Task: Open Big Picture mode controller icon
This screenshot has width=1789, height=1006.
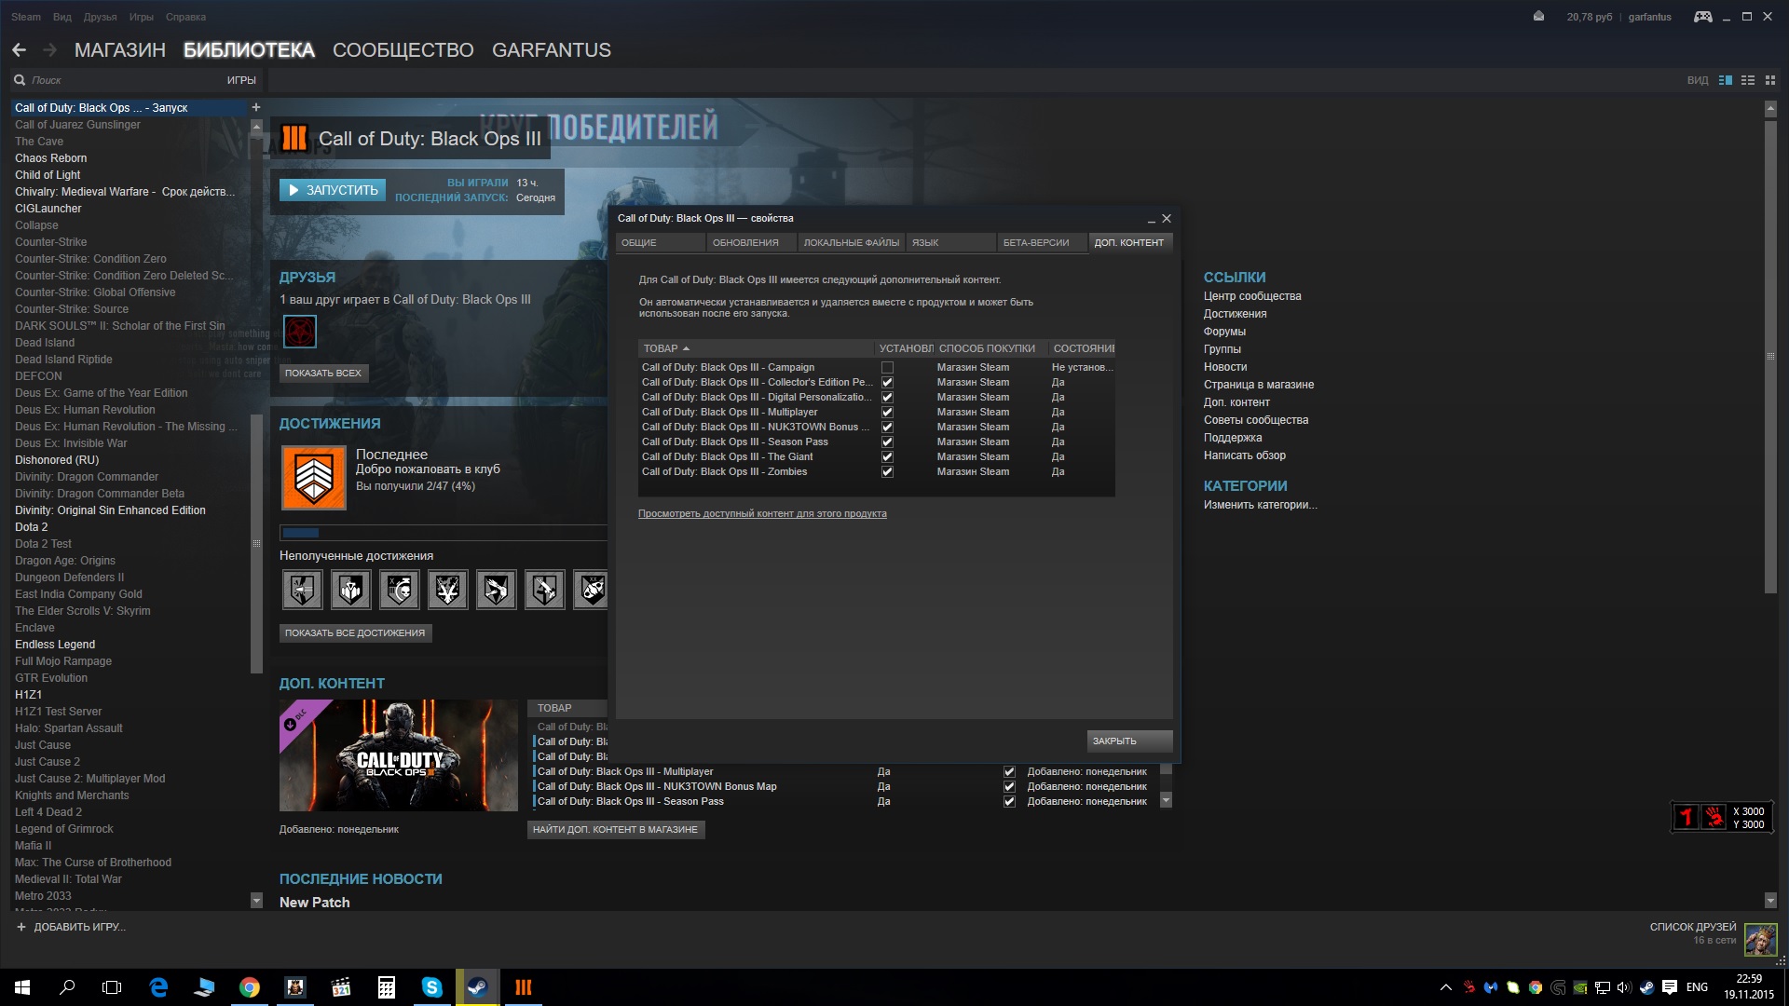Action: click(1702, 17)
